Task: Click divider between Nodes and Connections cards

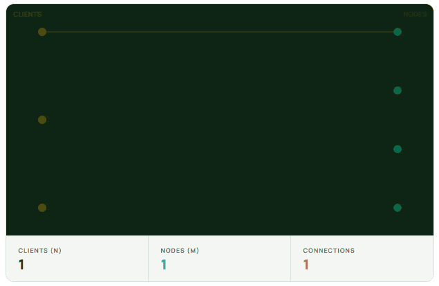Action: 290,258
